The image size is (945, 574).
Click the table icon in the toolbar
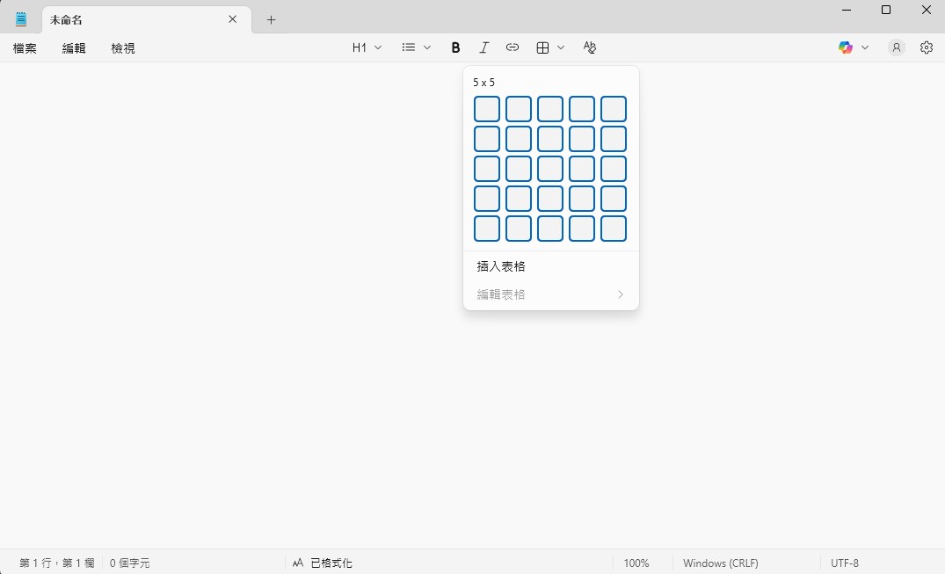541,47
